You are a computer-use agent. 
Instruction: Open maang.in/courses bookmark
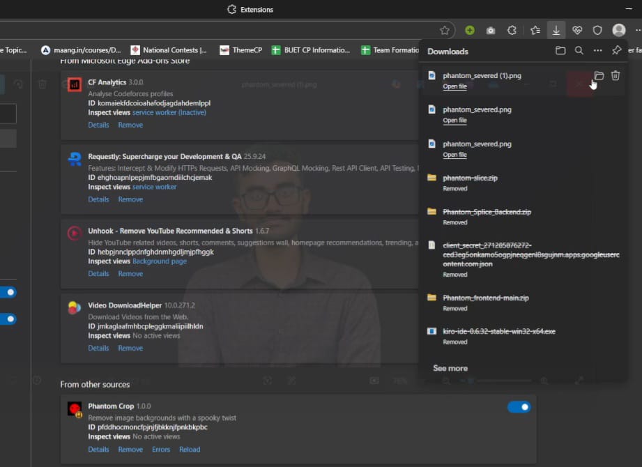click(x=81, y=50)
